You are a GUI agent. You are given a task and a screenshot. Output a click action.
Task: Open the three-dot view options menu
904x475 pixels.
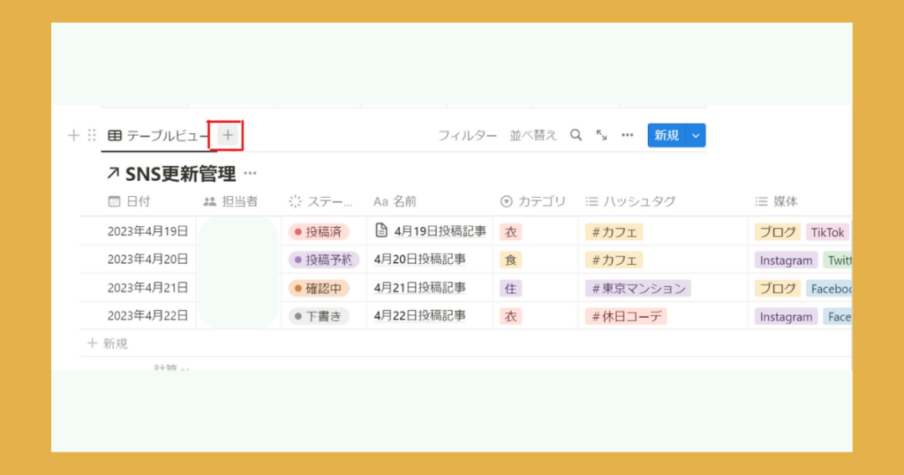(628, 135)
